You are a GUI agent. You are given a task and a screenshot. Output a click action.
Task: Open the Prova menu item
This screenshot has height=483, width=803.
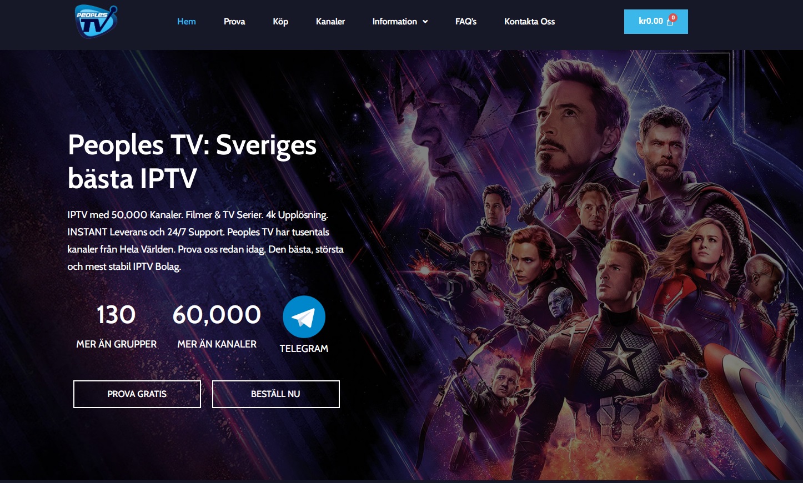(234, 22)
